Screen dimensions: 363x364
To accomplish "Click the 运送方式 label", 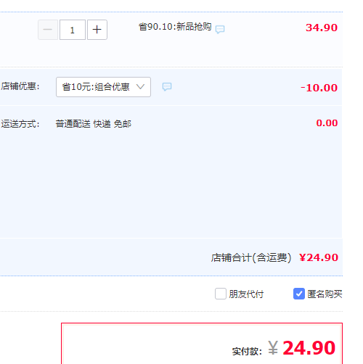I will [20, 124].
